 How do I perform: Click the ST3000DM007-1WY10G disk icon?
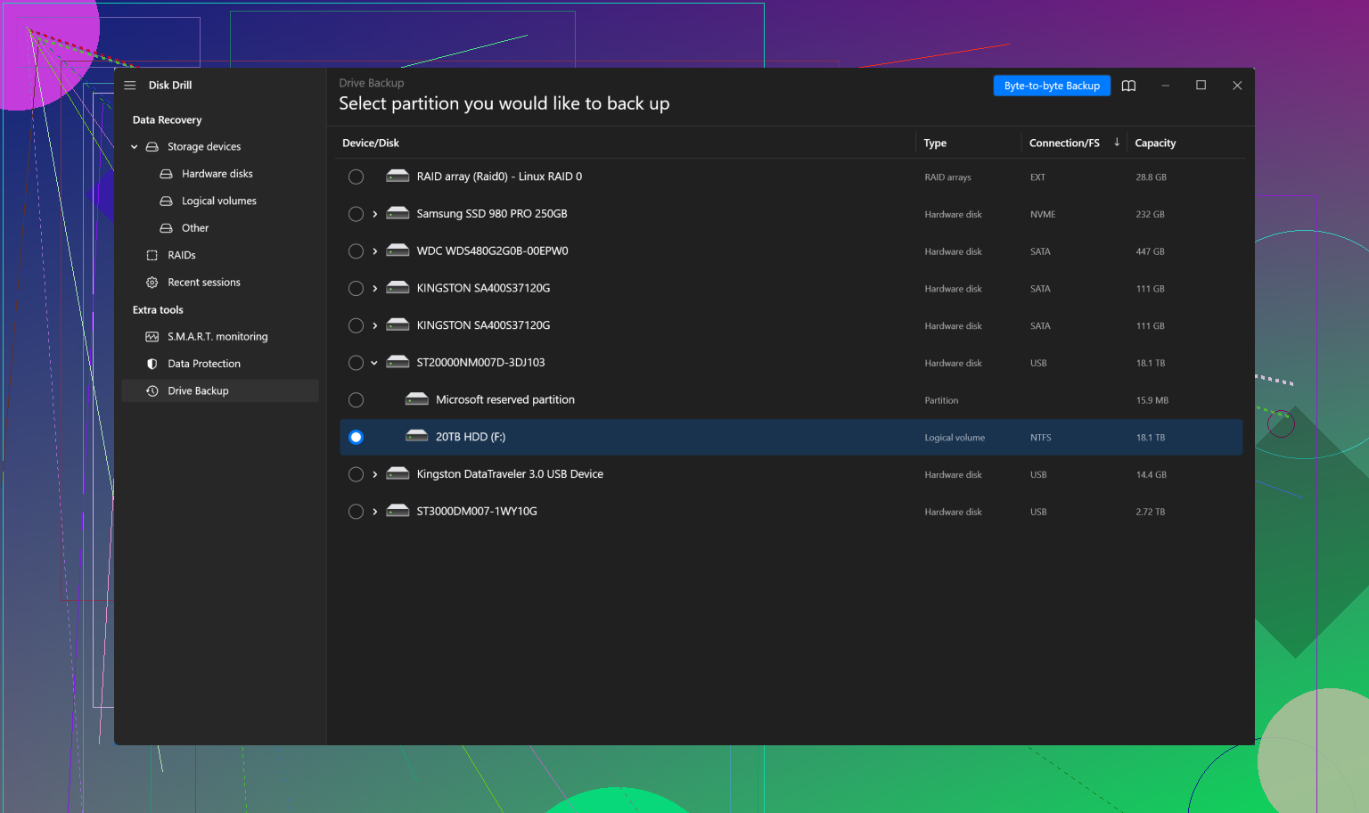coord(398,512)
